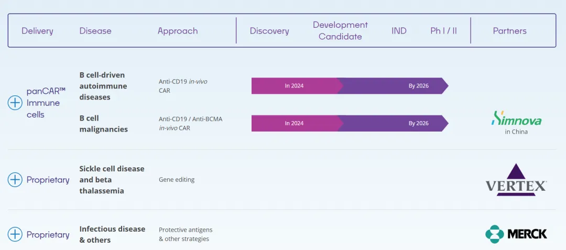
Task: Open B cell-driven autoimmune diseases entry
Action: (x=103, y=86)
